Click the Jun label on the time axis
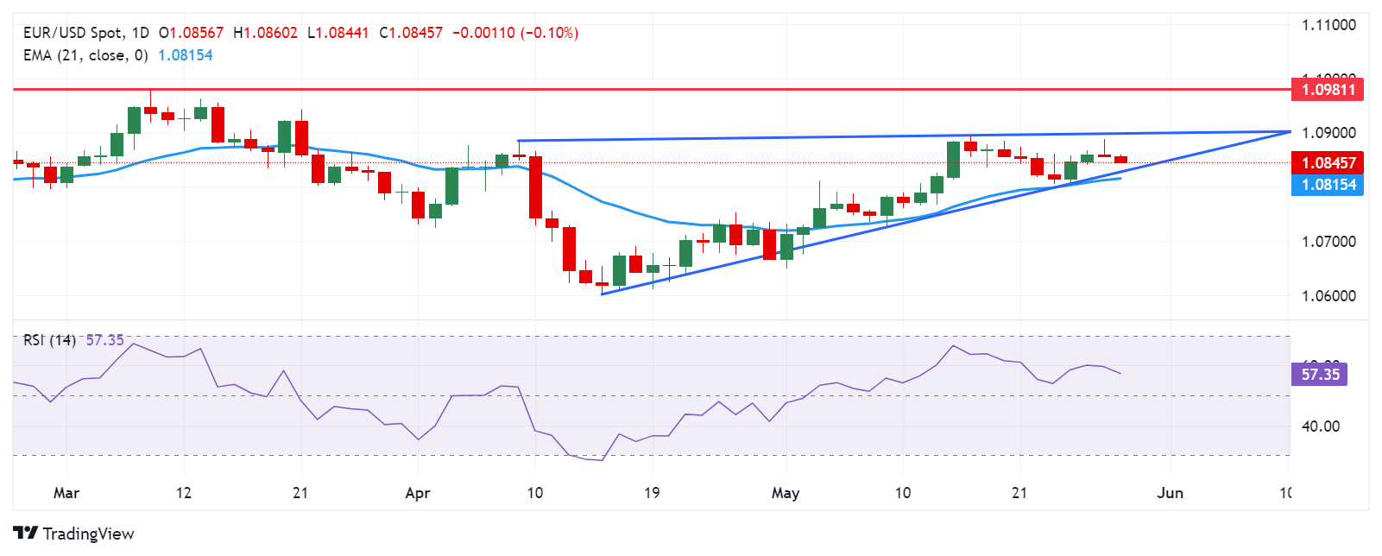The height and width of the screenshot is (556, 1382). 1170,493
